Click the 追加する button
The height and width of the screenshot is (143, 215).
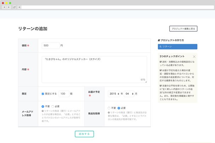[x=84, y=134]
